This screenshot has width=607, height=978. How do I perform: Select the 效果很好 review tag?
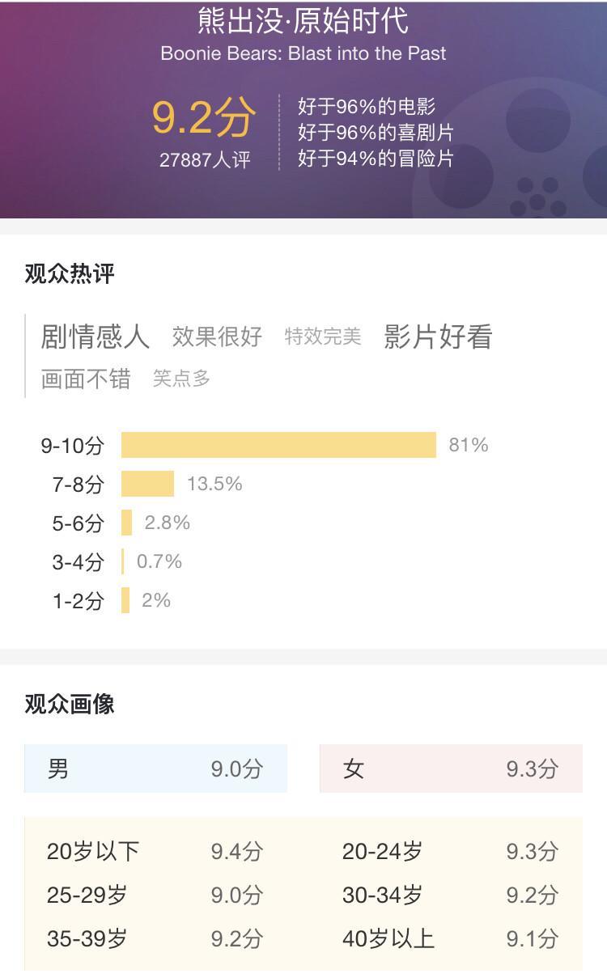(217, 336)
